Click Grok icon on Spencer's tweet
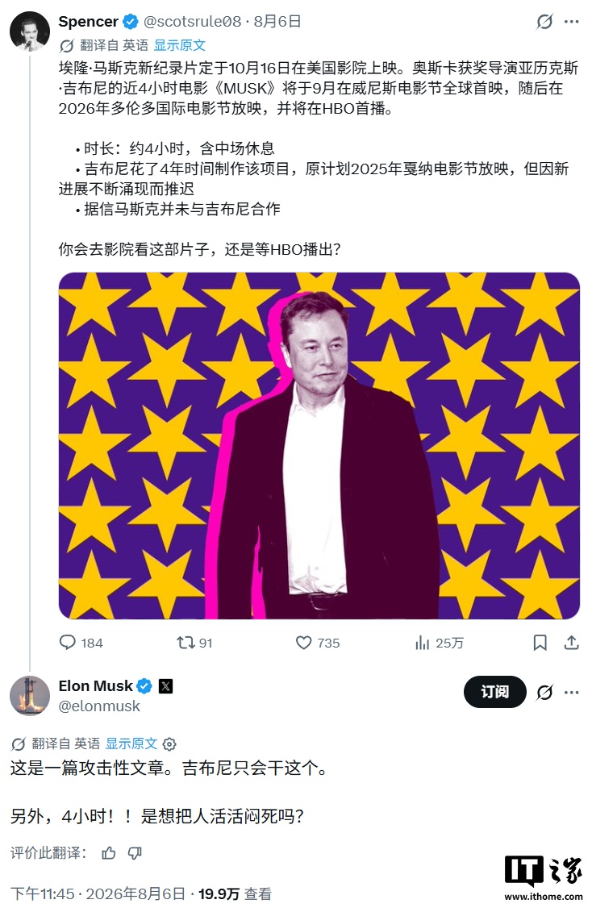 click(544, 22)
